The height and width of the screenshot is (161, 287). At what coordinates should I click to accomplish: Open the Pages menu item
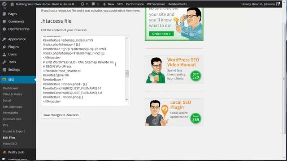[13, 14]
